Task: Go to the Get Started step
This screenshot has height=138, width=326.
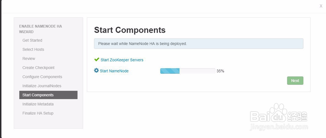Action: coord(32,40)
